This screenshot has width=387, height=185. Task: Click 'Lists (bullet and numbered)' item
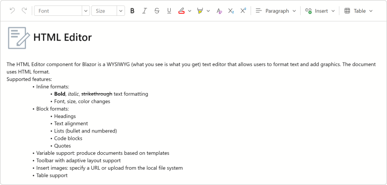pos(86,131)
